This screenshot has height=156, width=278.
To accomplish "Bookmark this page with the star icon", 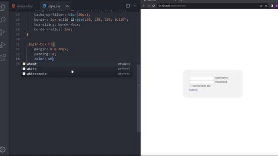I will point(266,6).
